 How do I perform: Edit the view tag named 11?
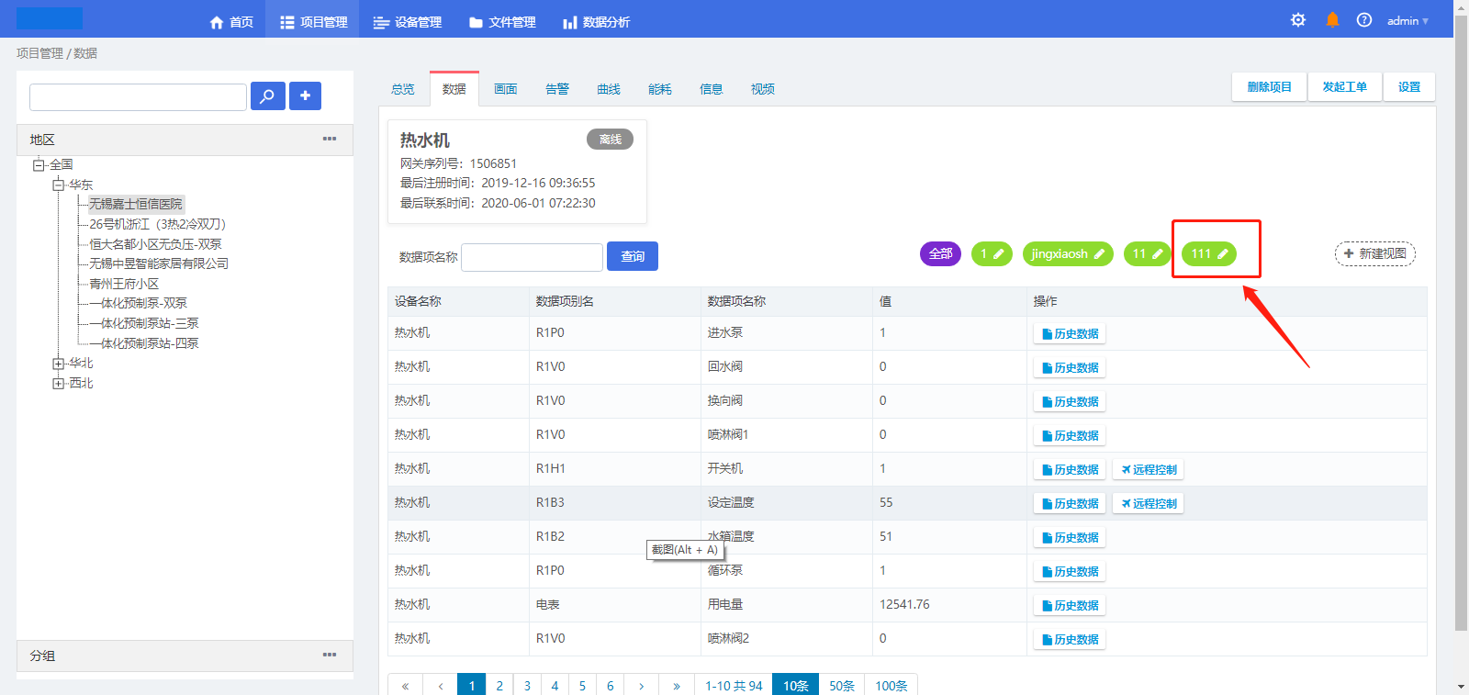[1157, 254]
